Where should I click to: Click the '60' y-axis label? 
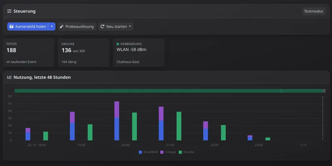tap(10, 96)
